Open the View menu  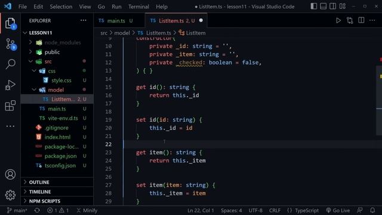click(85, 7)
